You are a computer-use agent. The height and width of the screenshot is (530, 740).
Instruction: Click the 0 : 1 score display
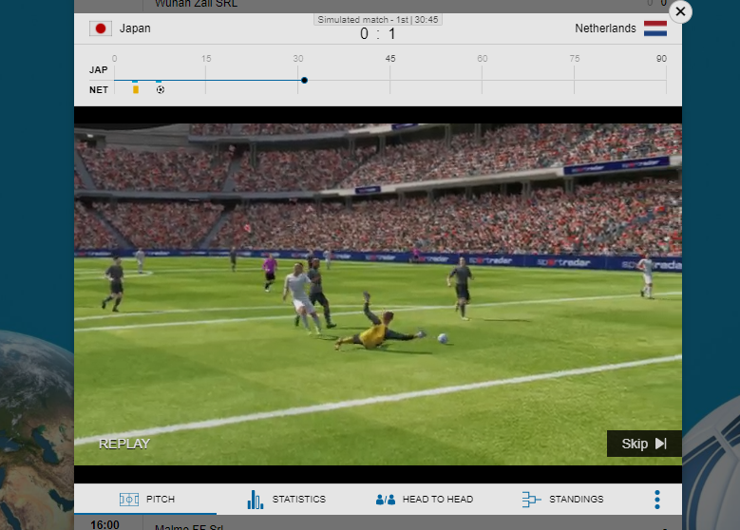pos(377,34)
